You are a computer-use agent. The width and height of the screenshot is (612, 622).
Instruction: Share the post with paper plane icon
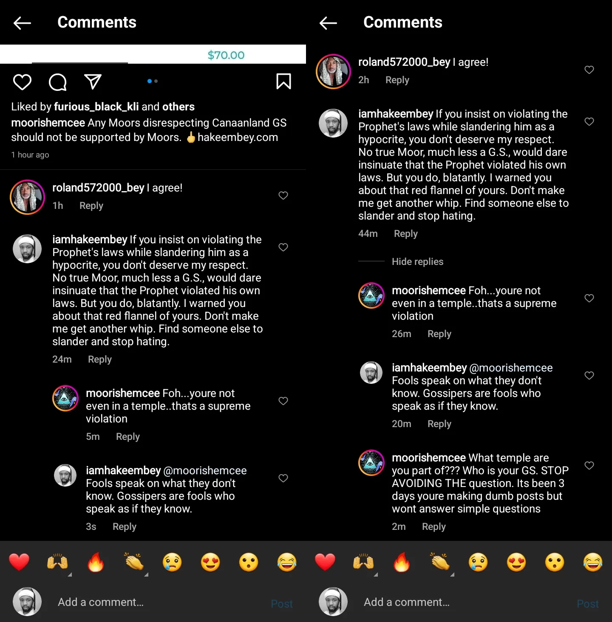(93, 82)
